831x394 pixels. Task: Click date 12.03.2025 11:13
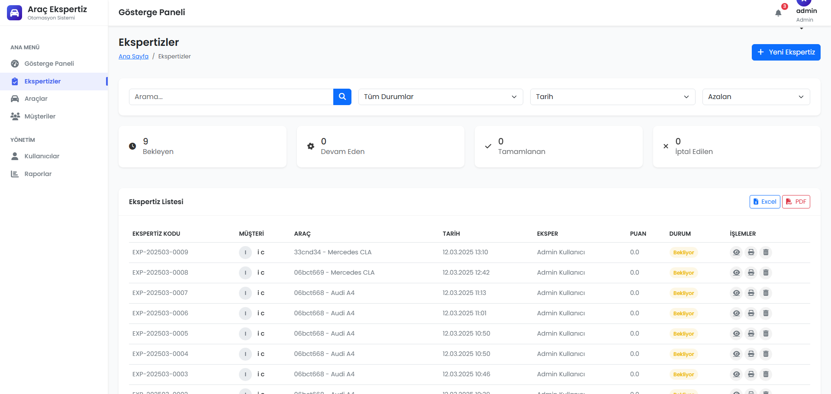(464, 293)
